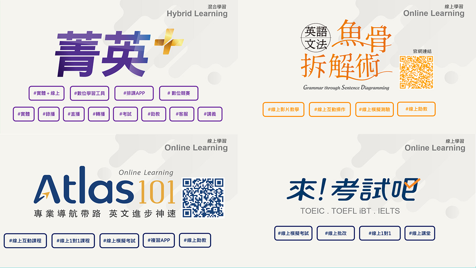Click the 混合學習 label
This screenshot has height=268, width=476.
pyautogui.click(x=218, y=6)
